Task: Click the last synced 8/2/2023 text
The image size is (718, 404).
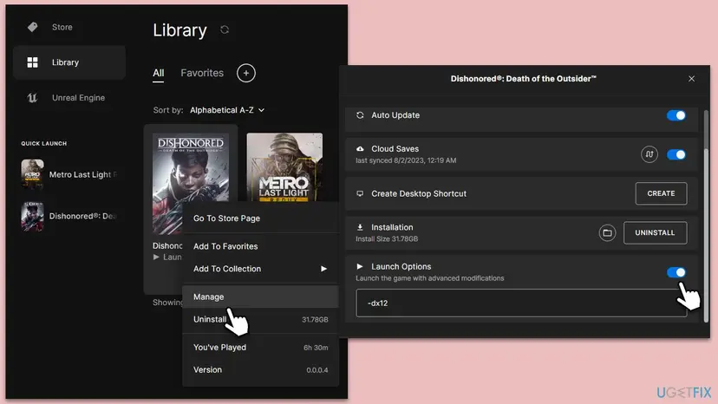Action: 406,160
